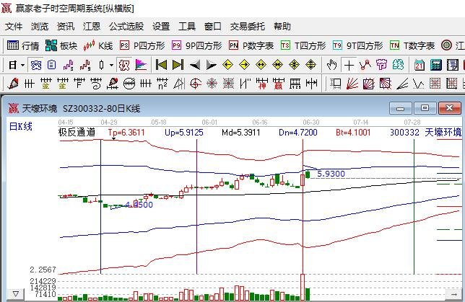
Task: Click the yellow diamond left-arrow icon
Action: click(227, 65)
